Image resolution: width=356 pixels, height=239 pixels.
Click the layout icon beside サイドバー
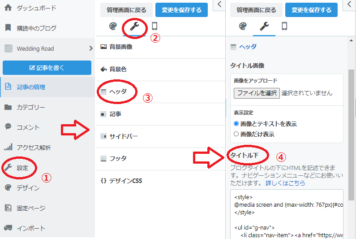[x=103, y=136]
